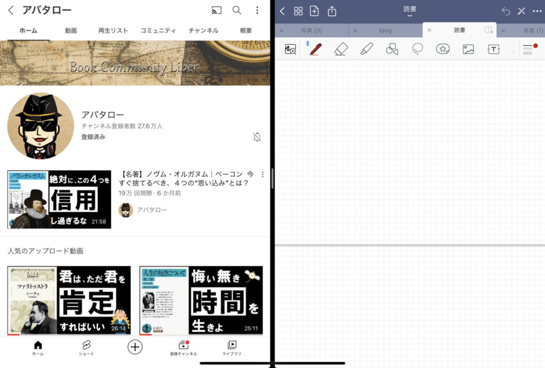The width and height of the screenshot is (545, 368).
Task: Tap the アバタロー uploader name under the video
Action: (152, 210)
